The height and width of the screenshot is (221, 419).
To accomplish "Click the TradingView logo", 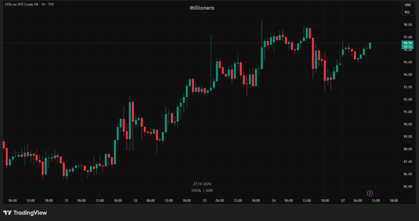I will click(25, 213).
